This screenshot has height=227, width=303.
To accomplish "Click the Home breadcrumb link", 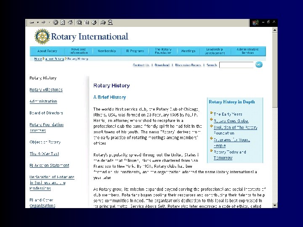I will [38, 59].
